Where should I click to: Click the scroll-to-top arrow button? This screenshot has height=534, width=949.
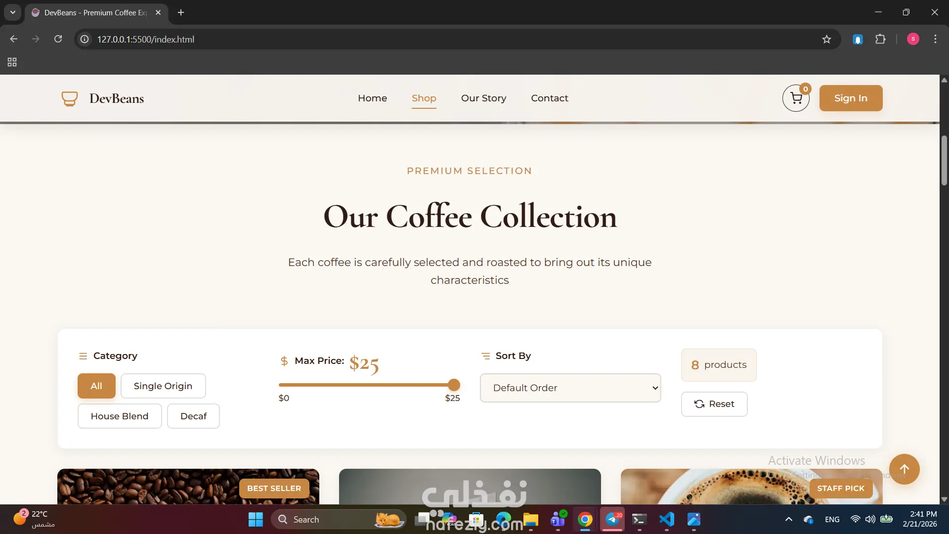pyautogui.click(x=904, y=469)
